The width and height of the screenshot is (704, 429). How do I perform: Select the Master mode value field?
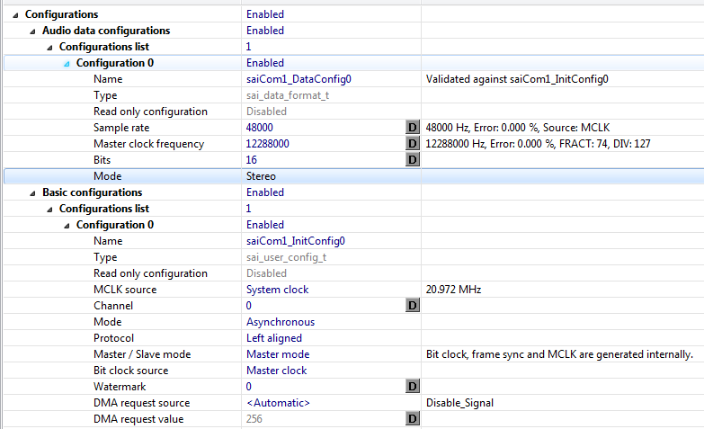point(277,354)
